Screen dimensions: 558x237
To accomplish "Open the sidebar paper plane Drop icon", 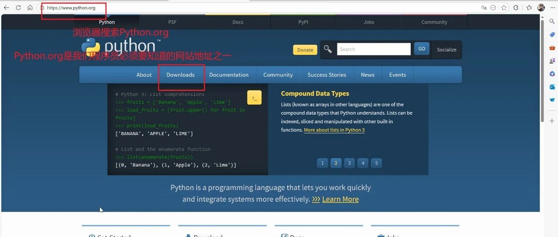I will tap(552, 100).
